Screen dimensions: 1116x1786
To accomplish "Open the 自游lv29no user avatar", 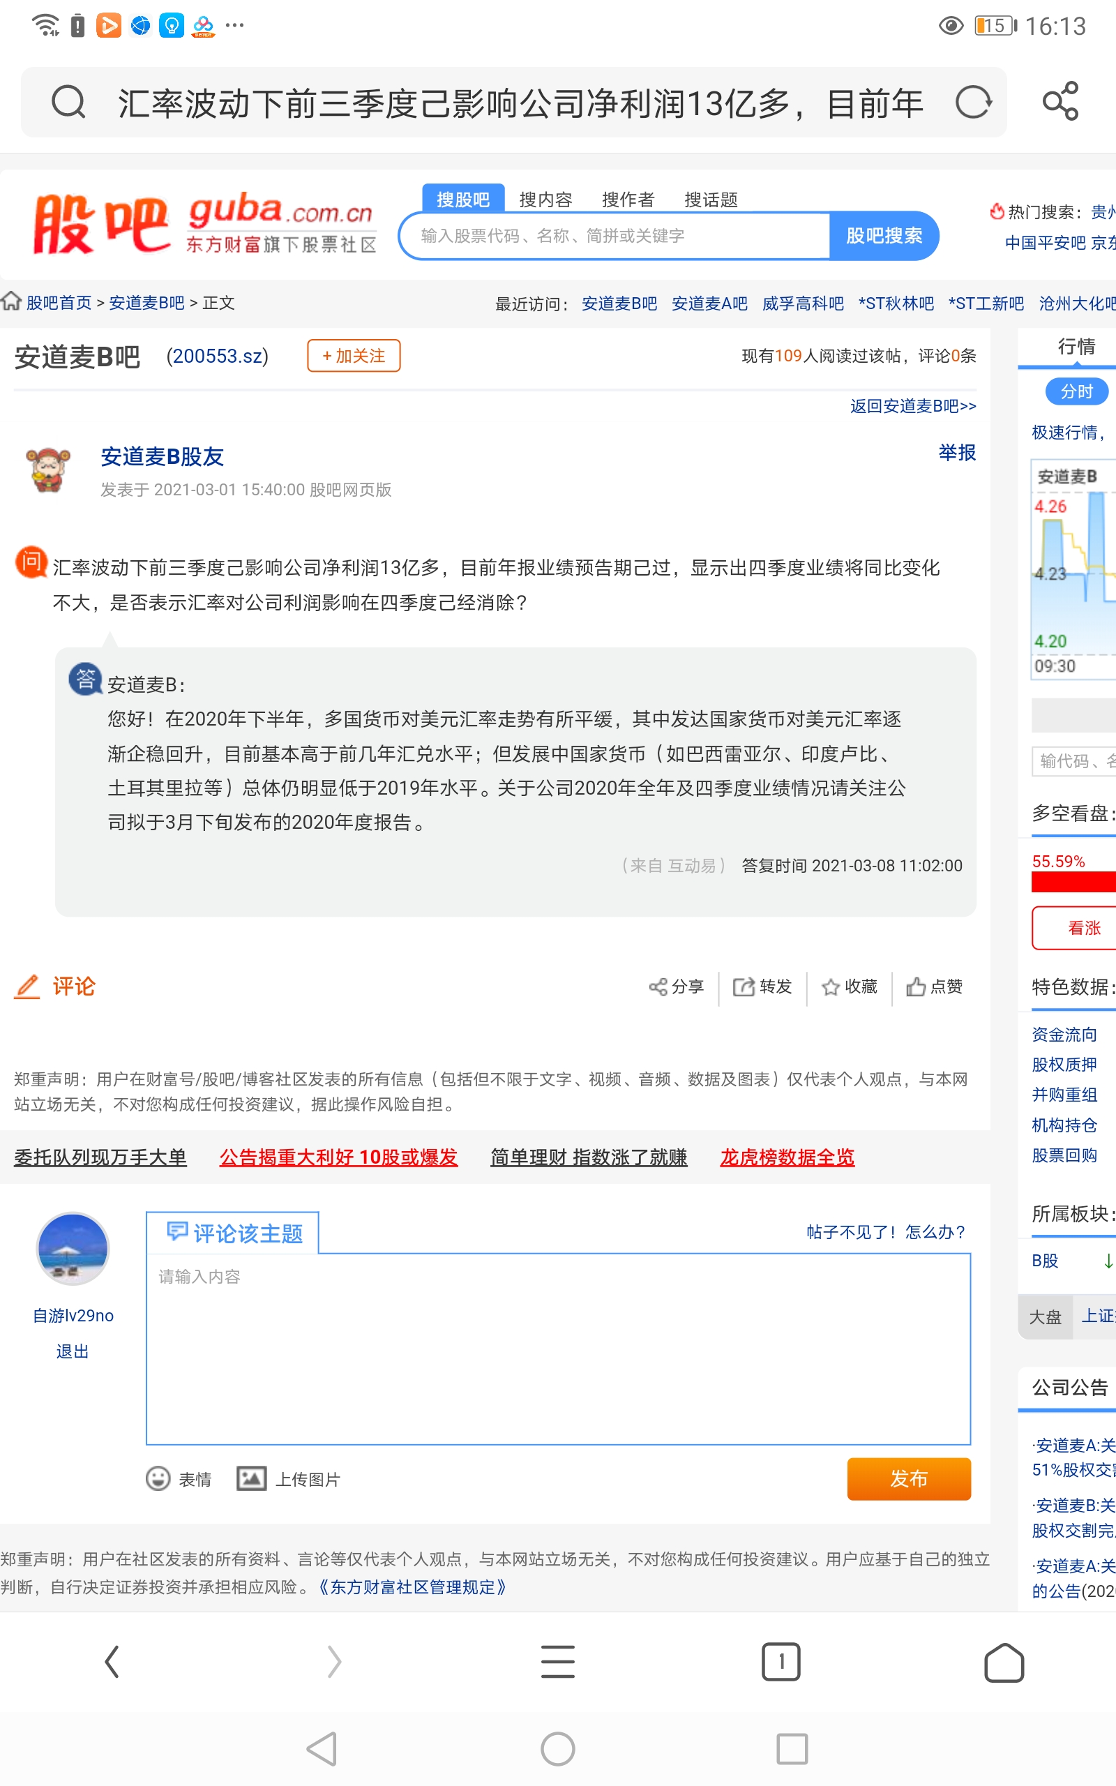I will click(x=73, y=1249).
